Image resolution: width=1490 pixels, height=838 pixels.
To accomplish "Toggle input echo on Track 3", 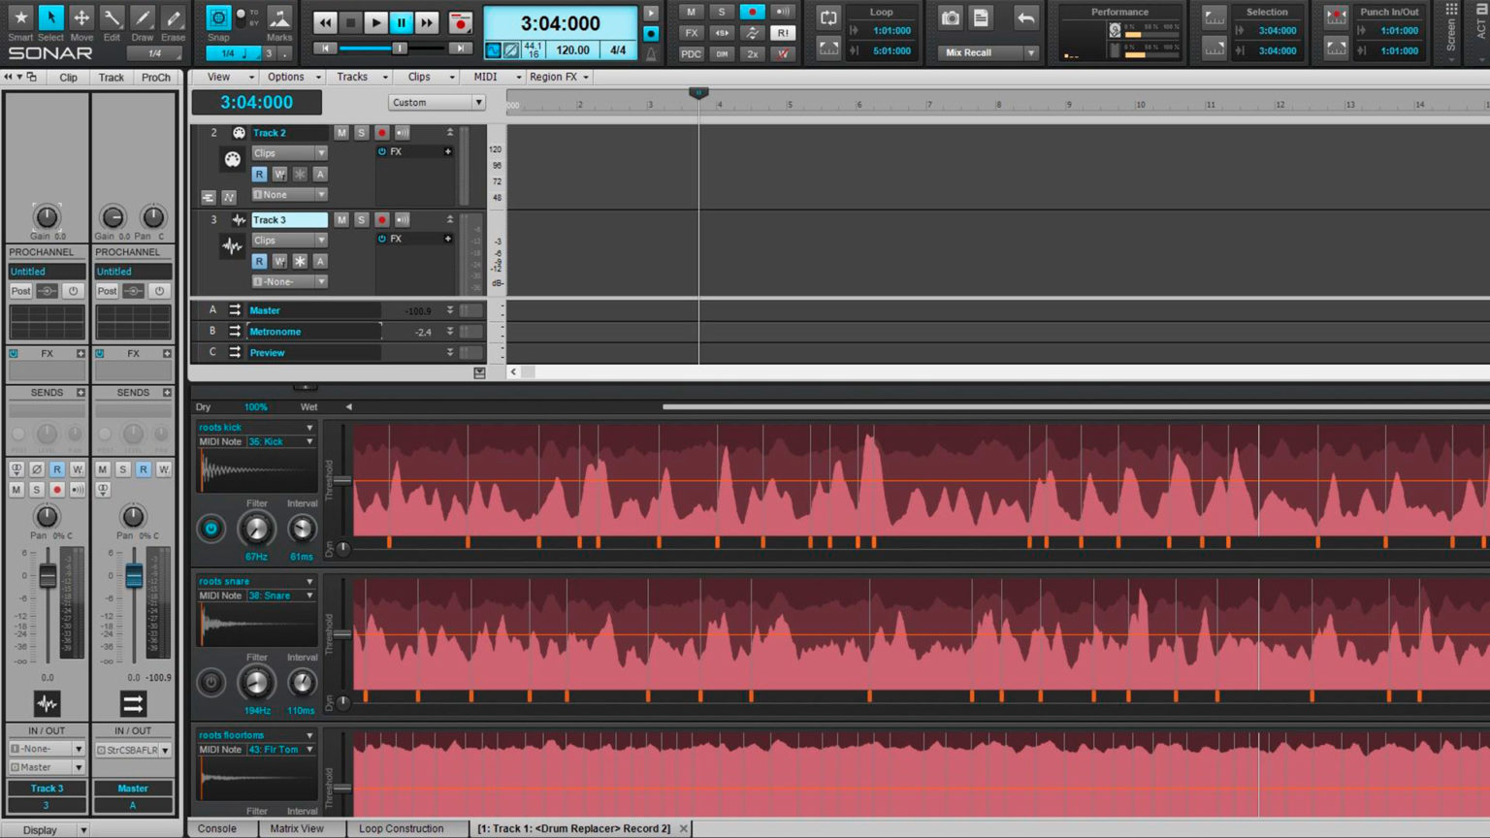I will [x=402, y=220].
